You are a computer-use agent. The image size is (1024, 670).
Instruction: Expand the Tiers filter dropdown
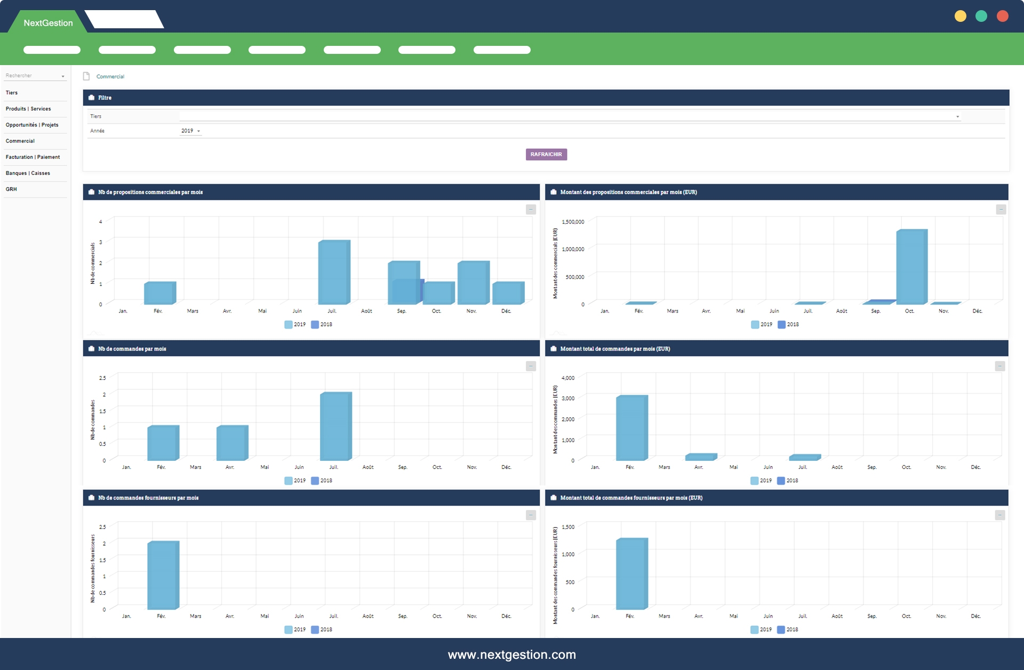pos(957,116)
